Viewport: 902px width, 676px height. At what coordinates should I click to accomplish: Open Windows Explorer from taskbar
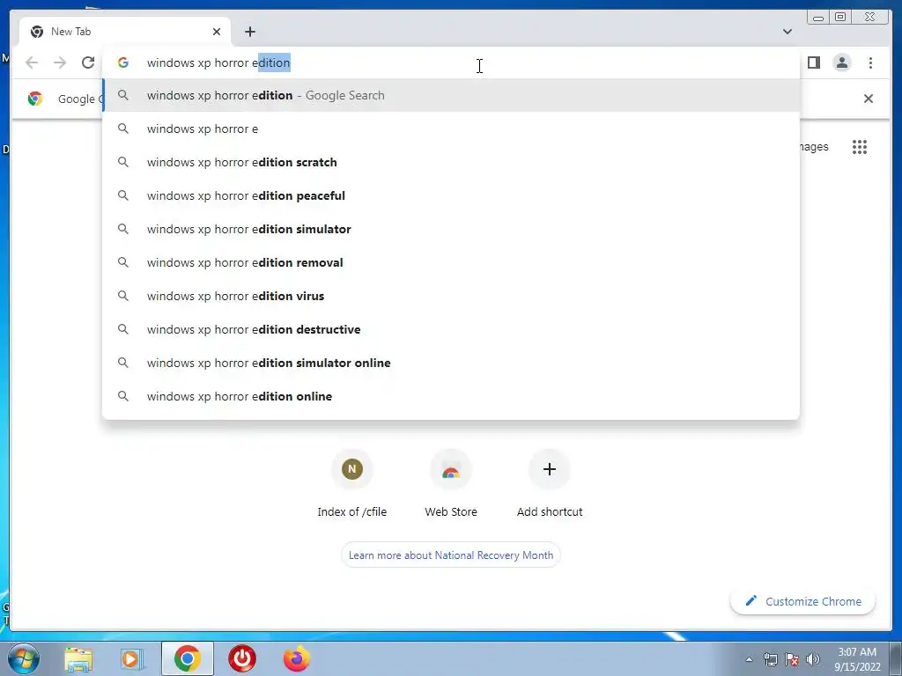(78, 658)
